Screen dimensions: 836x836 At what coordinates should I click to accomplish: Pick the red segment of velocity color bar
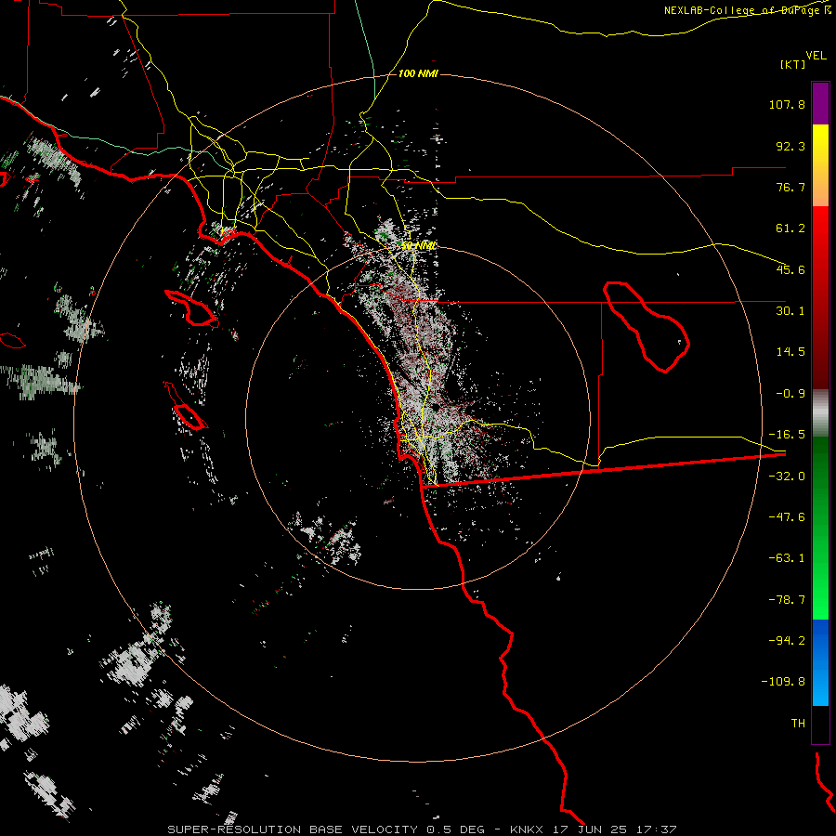[x=820, y=297]
